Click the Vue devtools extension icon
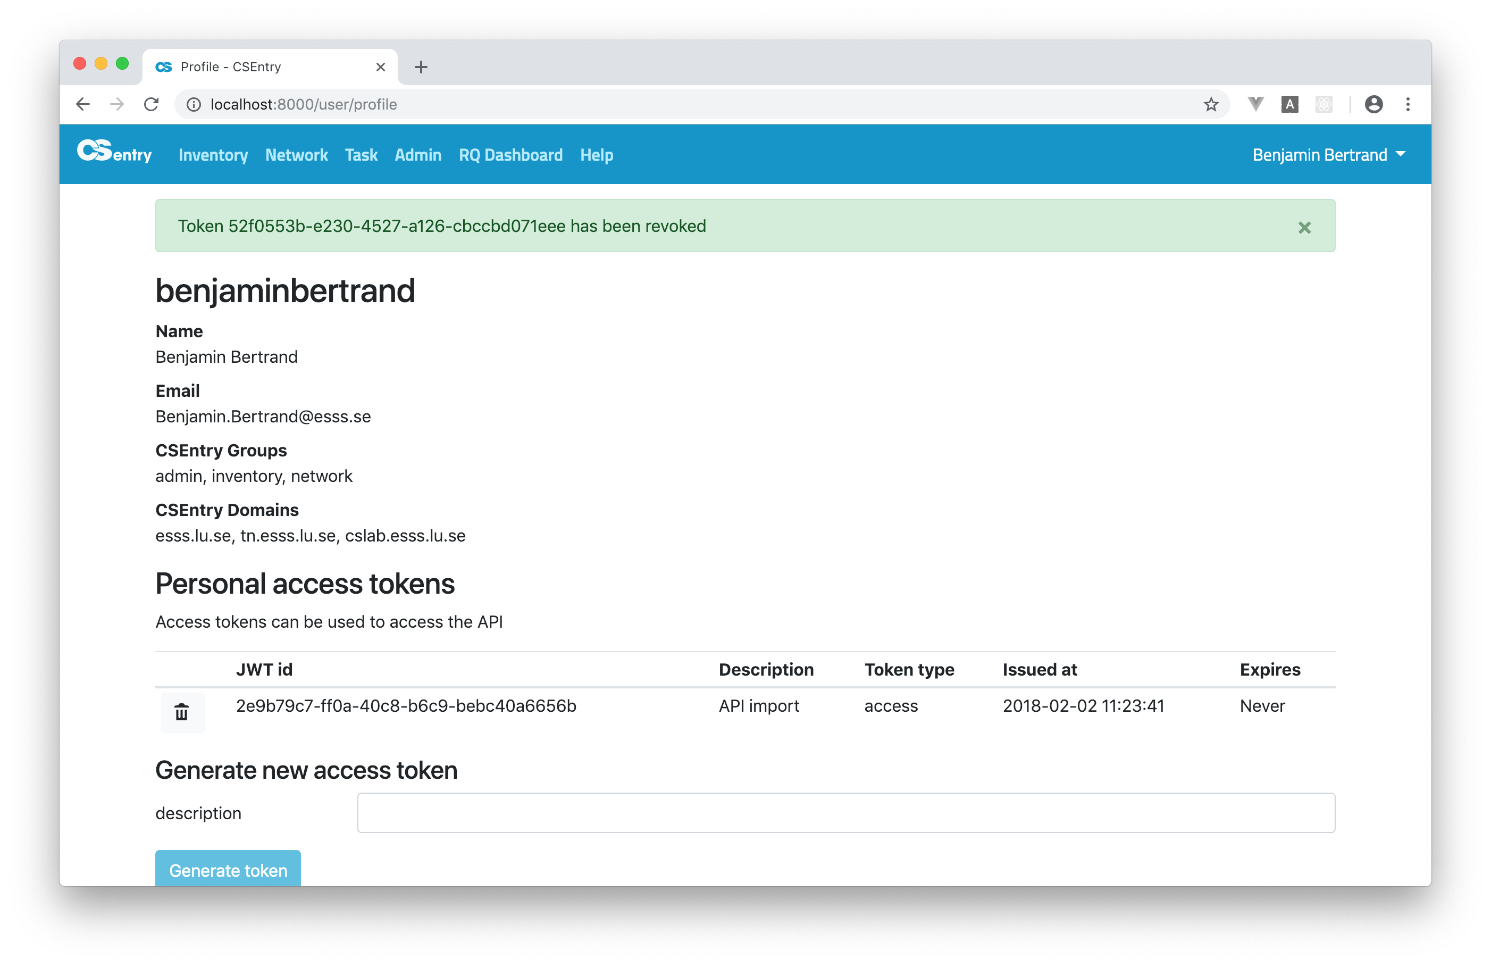The image size is (1491, 965). [x=1255, y=105]
